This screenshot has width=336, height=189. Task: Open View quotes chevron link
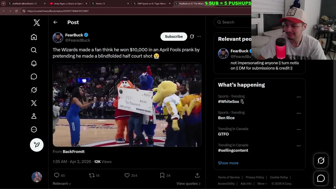coord(188,183)
